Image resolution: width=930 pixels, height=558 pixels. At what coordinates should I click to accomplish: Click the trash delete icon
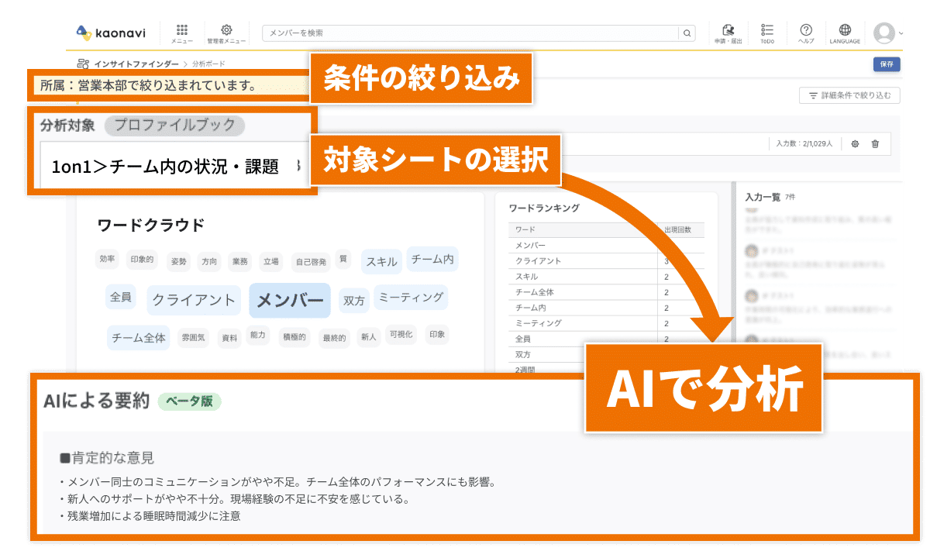[875, 143]
